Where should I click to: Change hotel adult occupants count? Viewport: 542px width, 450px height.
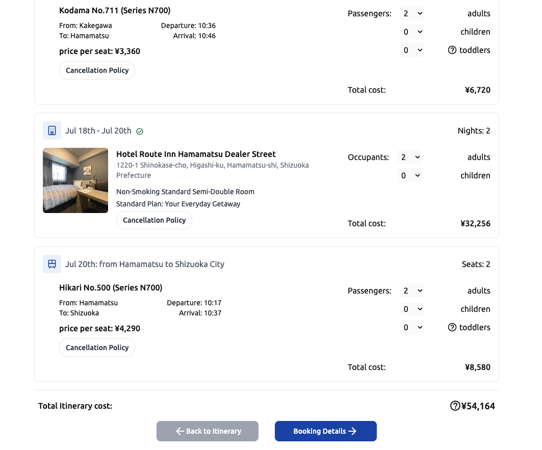(x=409, y=157)
